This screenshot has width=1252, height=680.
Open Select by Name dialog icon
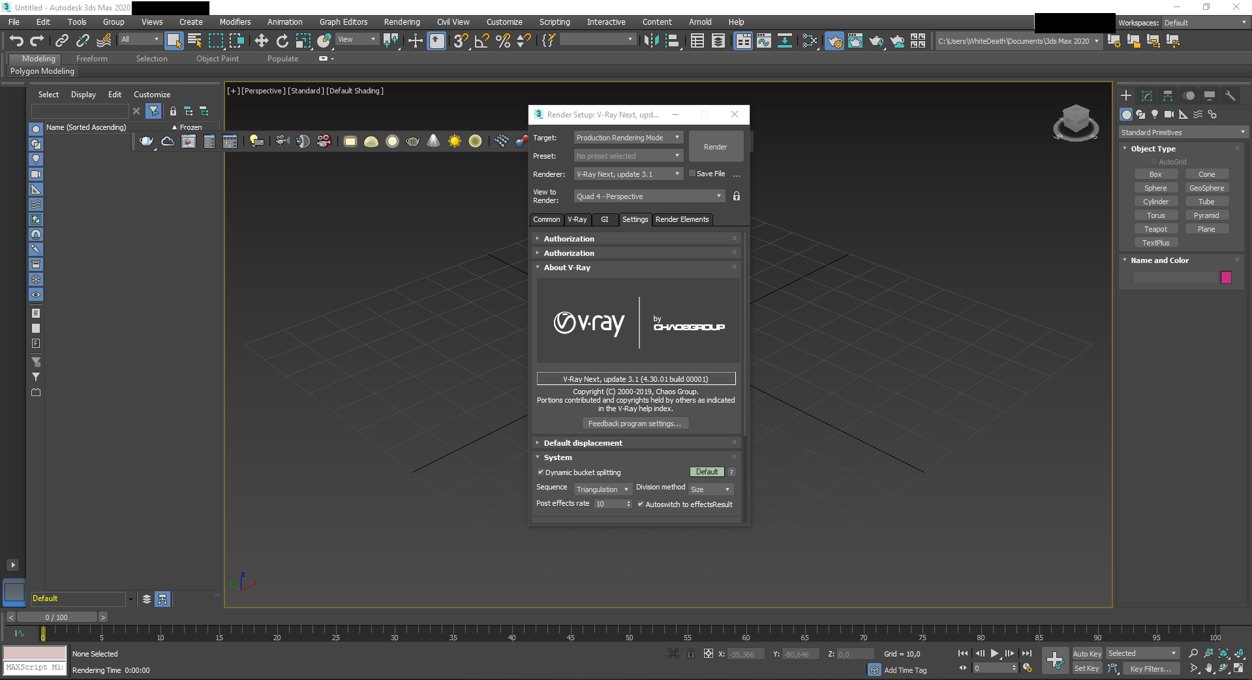coord(195,41)
